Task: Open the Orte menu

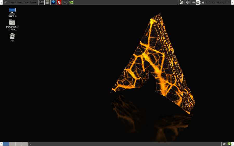Action: click(x=26, y=2)
